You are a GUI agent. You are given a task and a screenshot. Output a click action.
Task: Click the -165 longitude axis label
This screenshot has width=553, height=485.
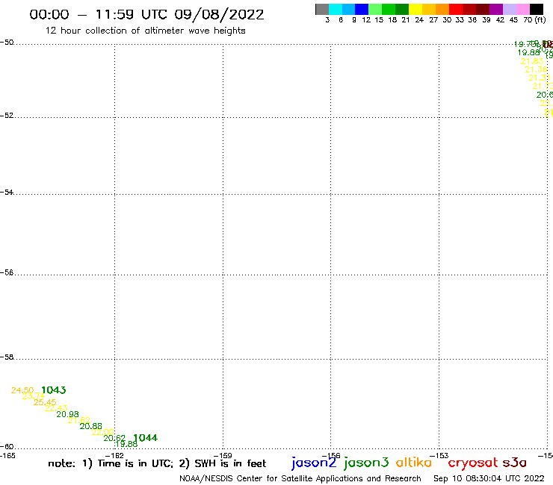[7, 455]
